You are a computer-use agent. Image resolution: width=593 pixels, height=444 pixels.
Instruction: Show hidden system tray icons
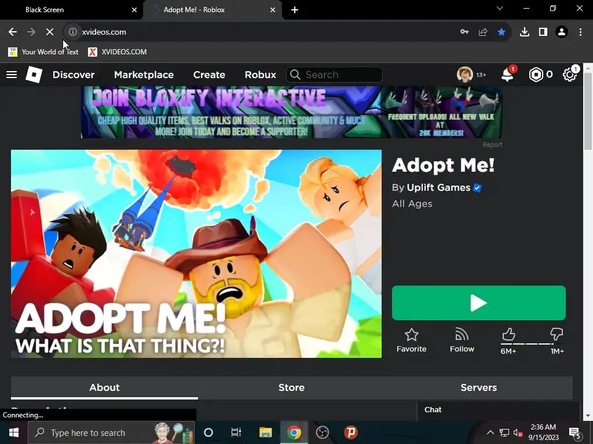[x=490, y=432]
